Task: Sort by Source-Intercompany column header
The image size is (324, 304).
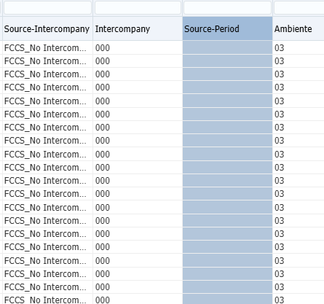Action: click(47, 28)
